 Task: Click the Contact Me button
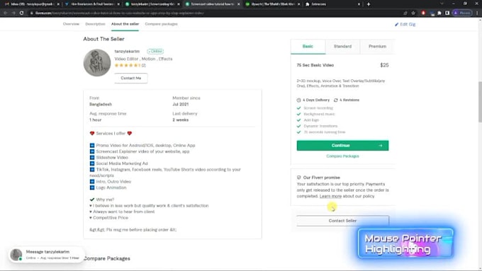point(131,79)
